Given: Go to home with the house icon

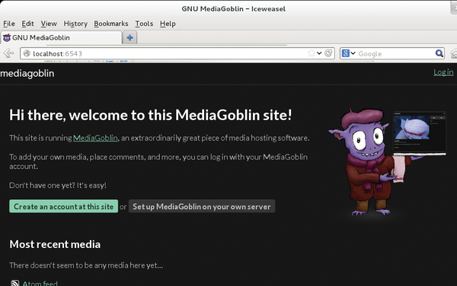Looking at the screenshot, I should pyautogui.click(x=453, y=53).
